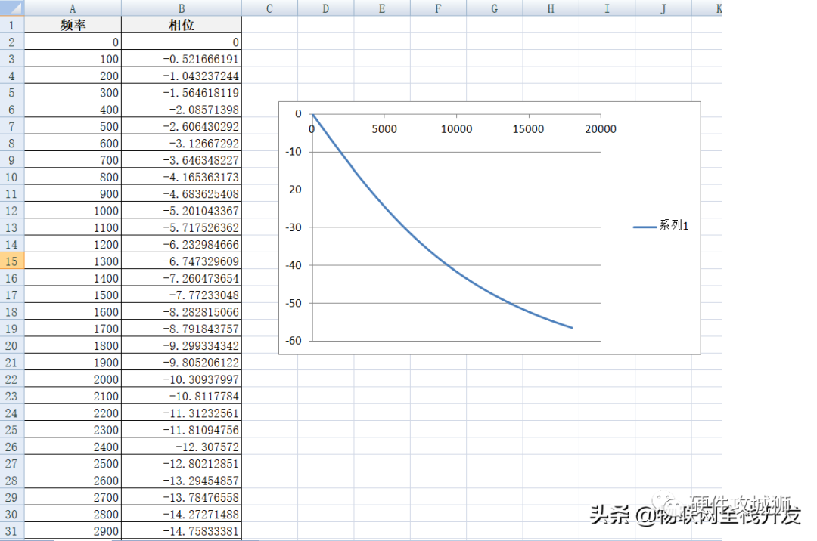The height and width of the screenshot is (541, 817).
Task: Select cell with frequency 300
Action: (x=73, y=93)
